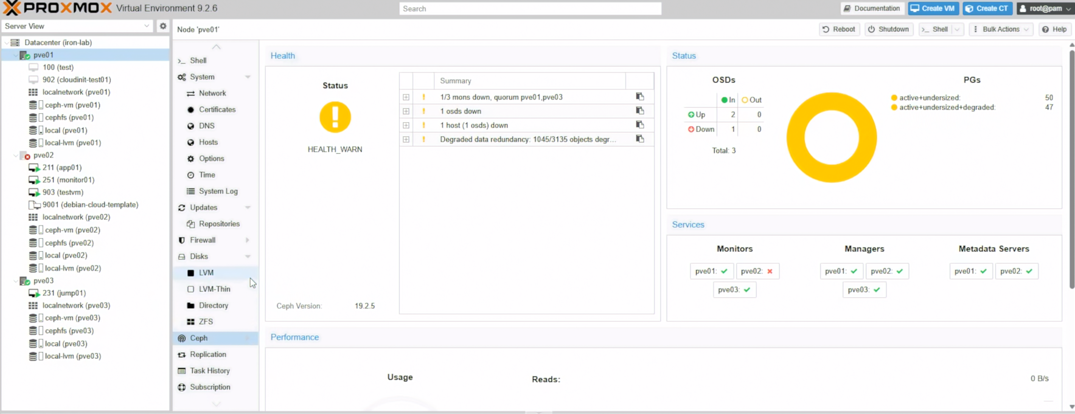Open localnetwork (pve01)

click(75, 92)
